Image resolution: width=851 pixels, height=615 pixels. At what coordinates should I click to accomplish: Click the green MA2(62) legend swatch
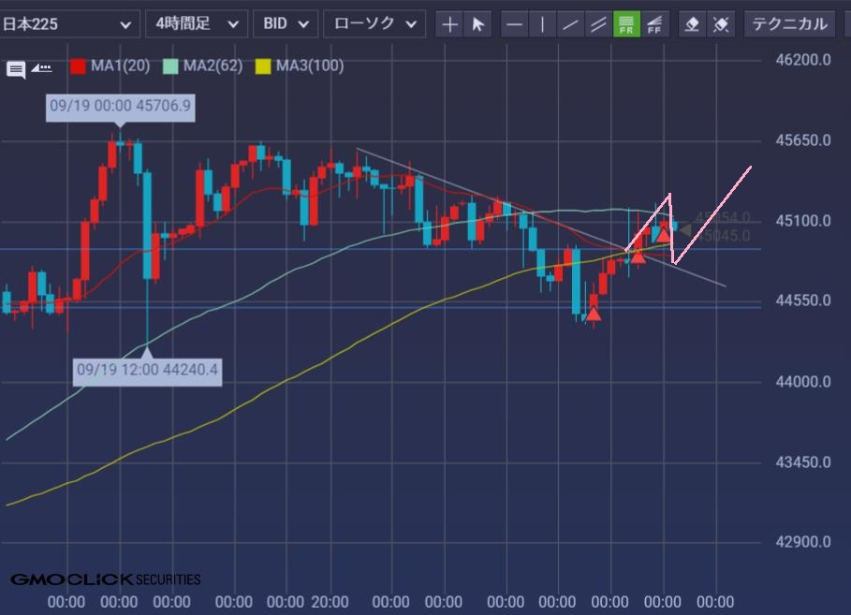tap(170, 66)
